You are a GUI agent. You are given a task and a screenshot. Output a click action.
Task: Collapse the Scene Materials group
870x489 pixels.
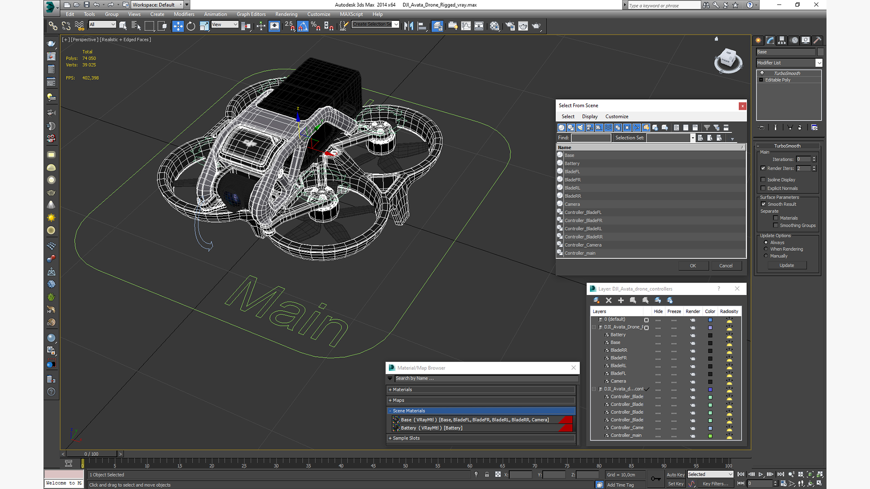[x=390, y=411]
